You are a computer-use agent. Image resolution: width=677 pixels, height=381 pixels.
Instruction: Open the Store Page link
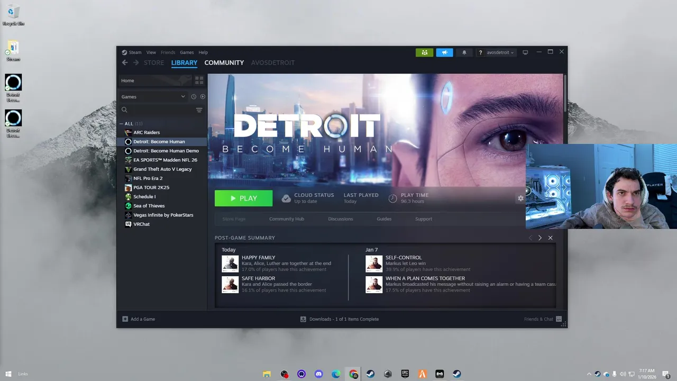coord(234,219)
